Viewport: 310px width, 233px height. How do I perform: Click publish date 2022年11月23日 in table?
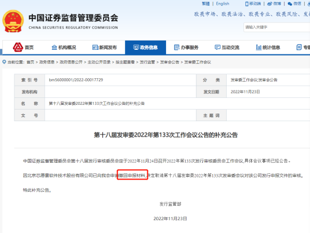click(245, 92)
